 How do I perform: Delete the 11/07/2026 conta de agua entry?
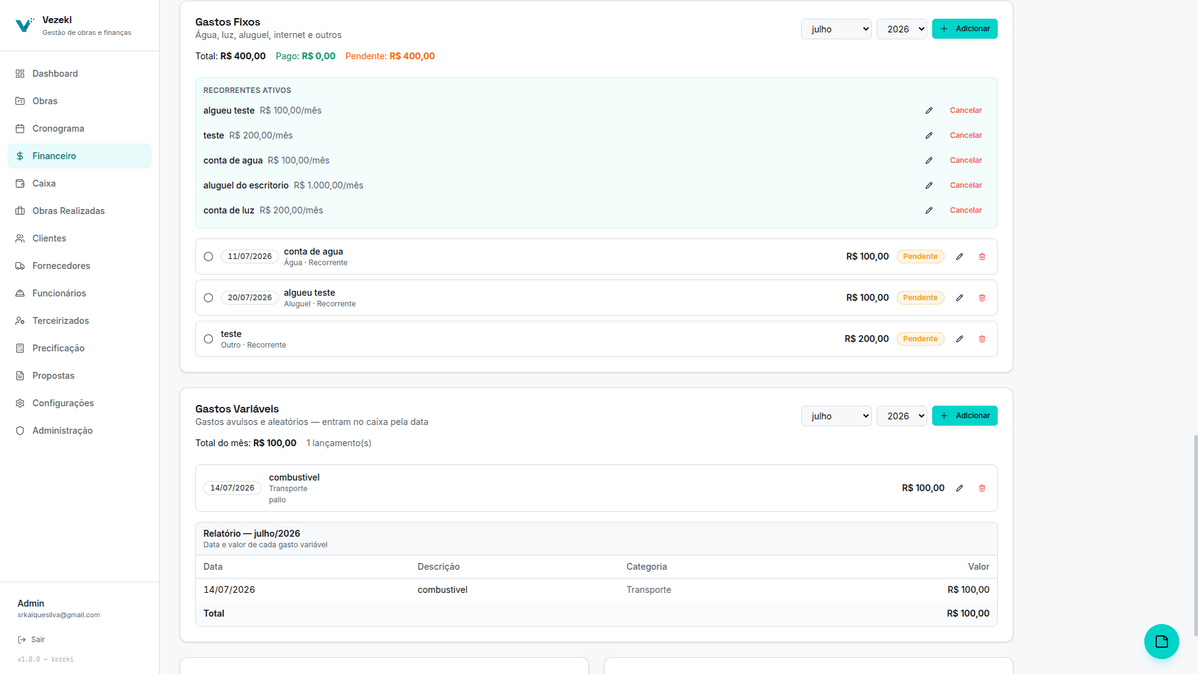point(982,256)
